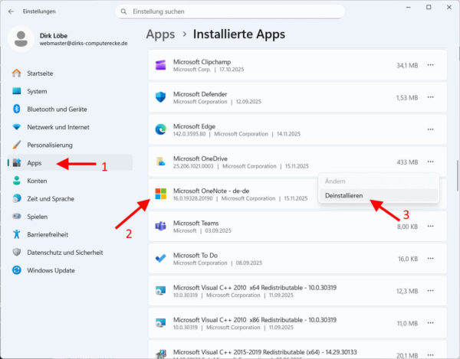The height and width of the screenshot is (359, 460).
Task: Open more options for Microsoft Clipchamp
Action: click(x=430, y=65)
